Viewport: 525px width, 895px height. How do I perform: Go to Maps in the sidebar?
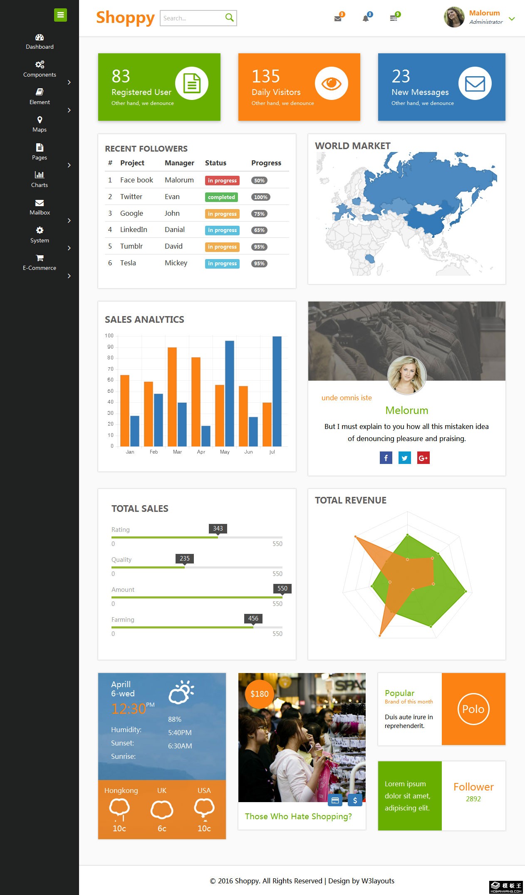[x=40, y=124]
